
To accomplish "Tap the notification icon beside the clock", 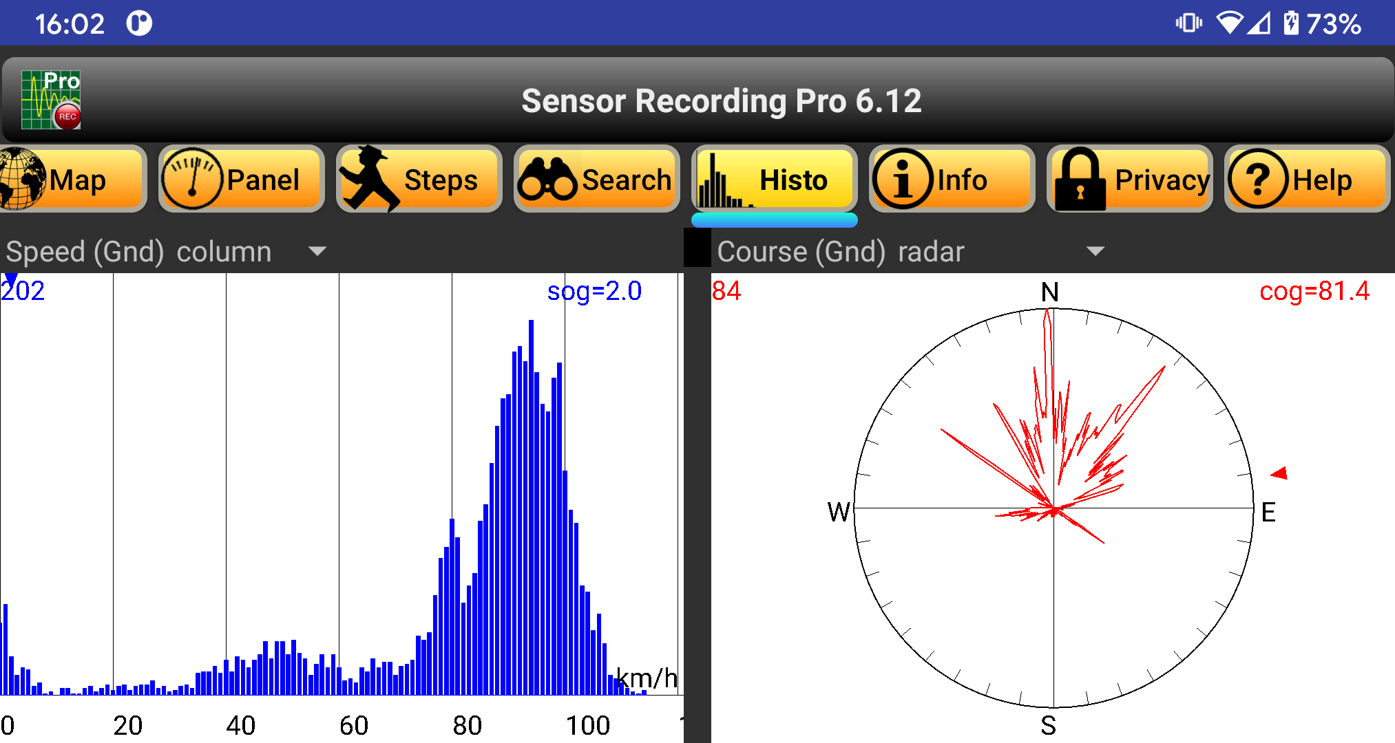I will 139,23.
